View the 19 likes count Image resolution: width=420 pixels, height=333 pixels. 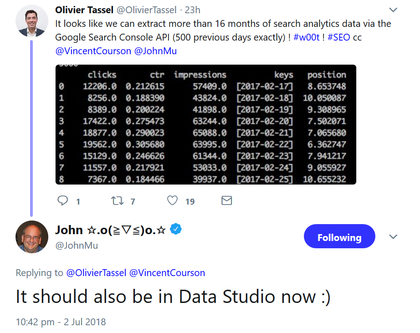click(190, 201)
